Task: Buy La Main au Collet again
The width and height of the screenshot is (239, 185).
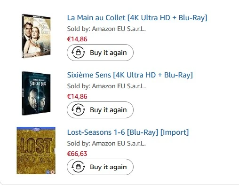Action: pos(100,53)
